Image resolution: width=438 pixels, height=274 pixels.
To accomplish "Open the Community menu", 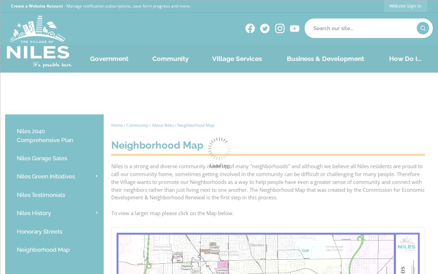I will tap(170, 59).
